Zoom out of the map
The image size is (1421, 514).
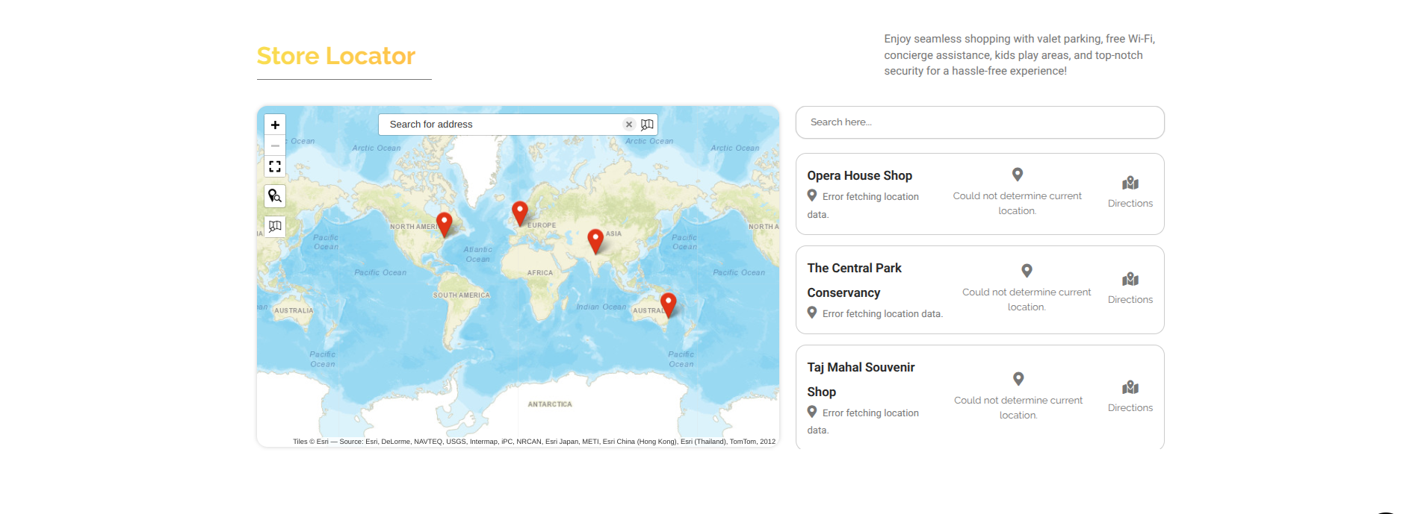pyautogui.click(x=275, y=145)
